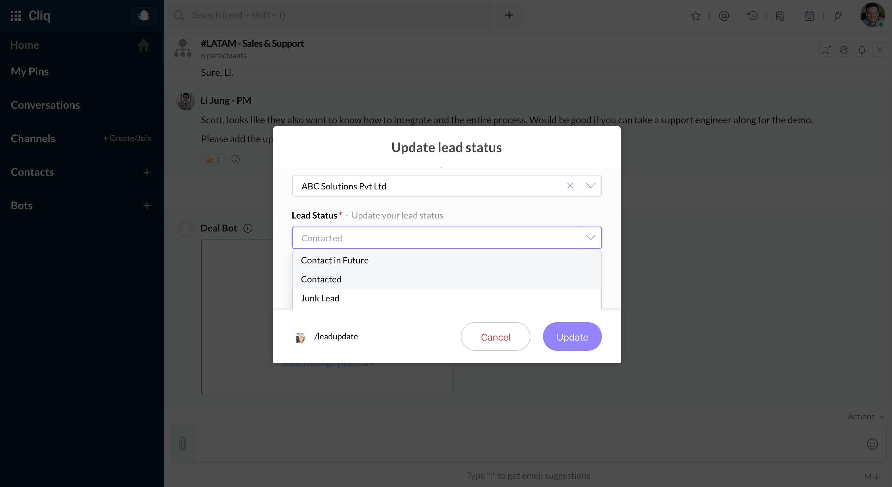Viewport: 892px width, 487px height.
Task: Expand the Actions dropdown
Action: pos(866,416)
